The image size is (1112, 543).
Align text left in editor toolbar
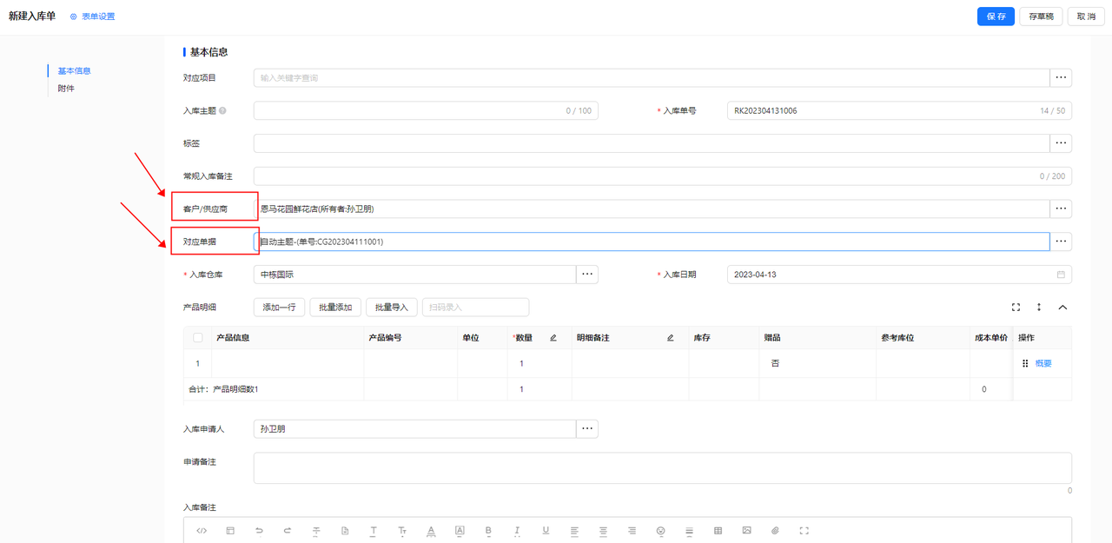pyautogui.click(x=574, y=530)
